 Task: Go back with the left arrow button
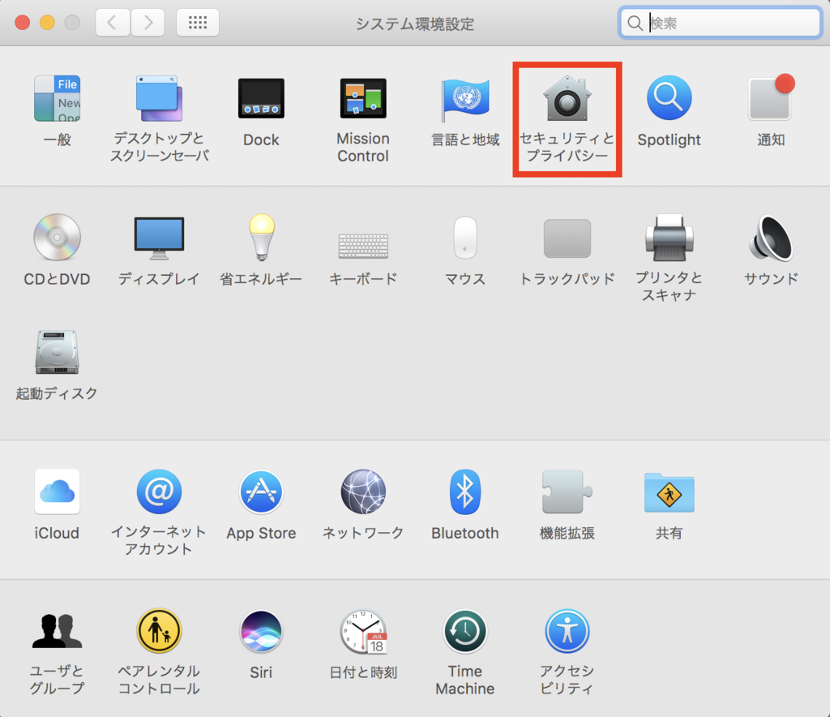(x=112, y=22)
